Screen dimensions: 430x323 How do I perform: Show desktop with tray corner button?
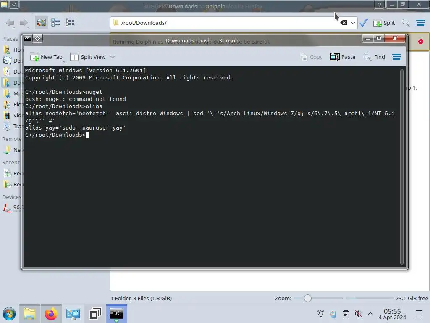pos(419,314)
